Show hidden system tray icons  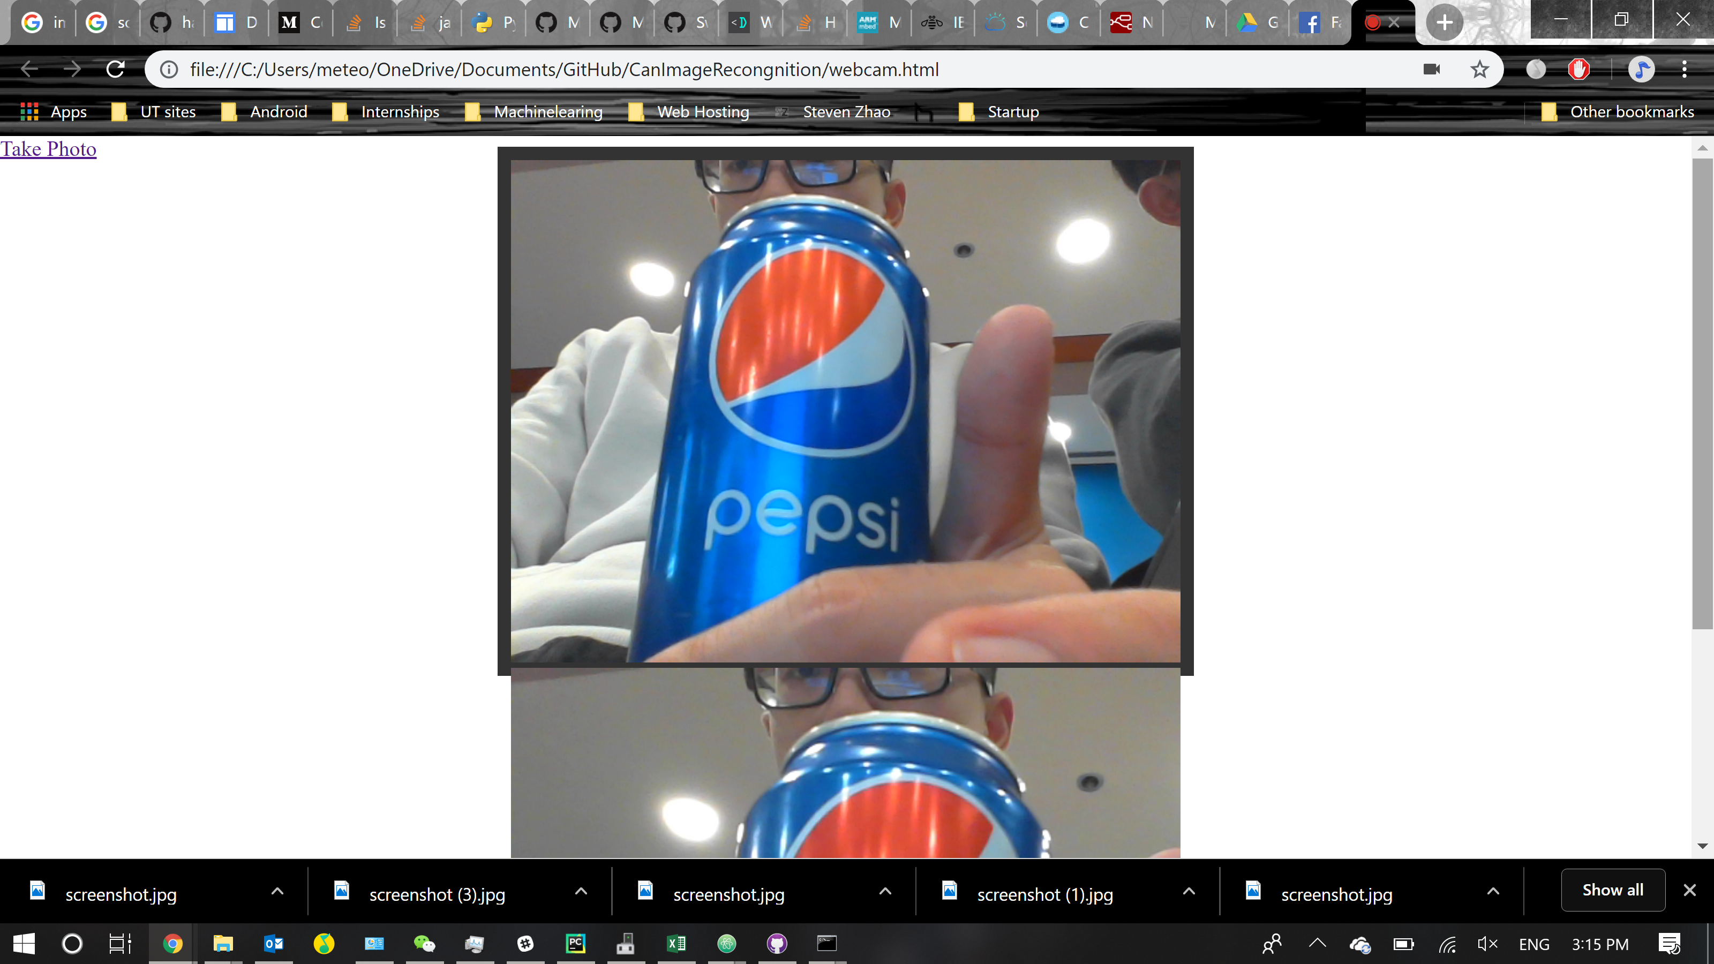[1318, 942]
